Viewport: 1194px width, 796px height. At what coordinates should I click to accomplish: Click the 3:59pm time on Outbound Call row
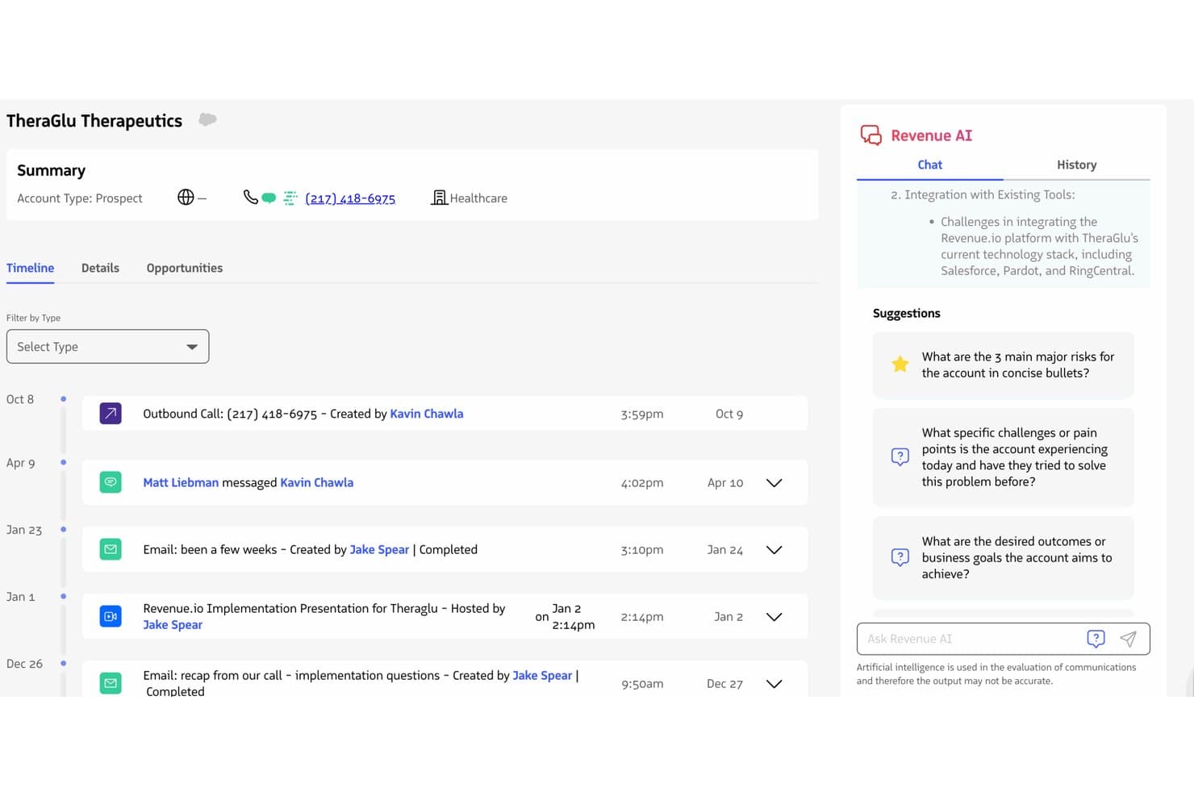tap(642, 414)
